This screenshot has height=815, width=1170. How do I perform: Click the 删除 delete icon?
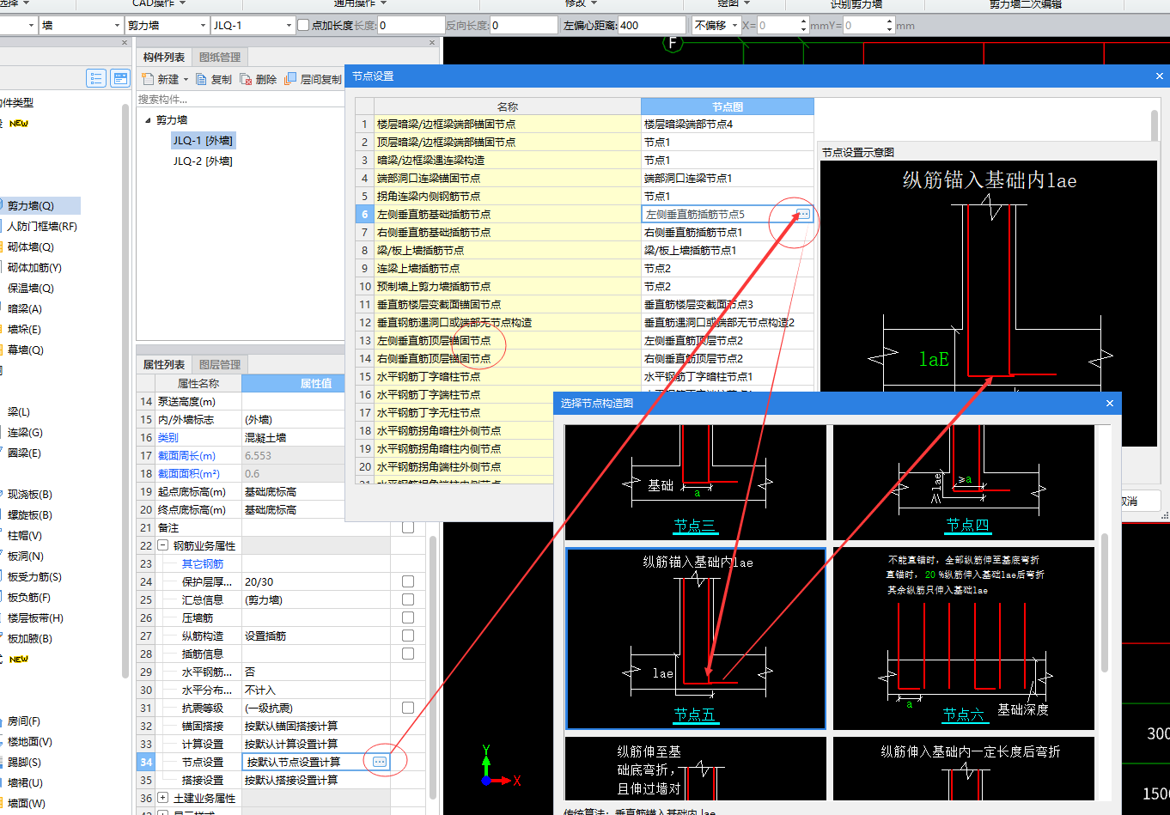click(x=247, y=79)
